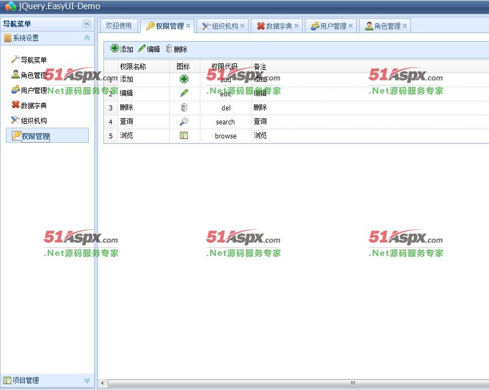Close the 数据字典 tab
Image resolution: width=489 pixels, height=390 pixels.
296,26
